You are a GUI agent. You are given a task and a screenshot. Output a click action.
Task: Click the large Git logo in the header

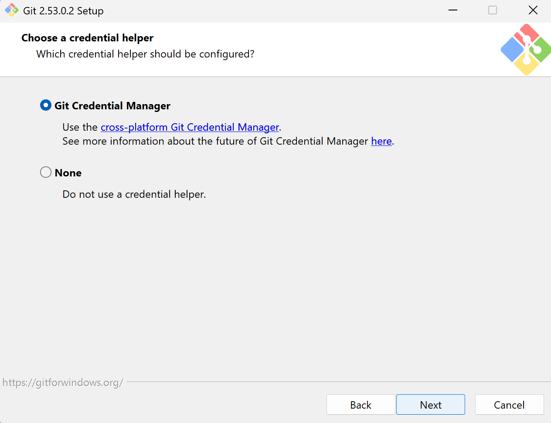pos(526,50)
